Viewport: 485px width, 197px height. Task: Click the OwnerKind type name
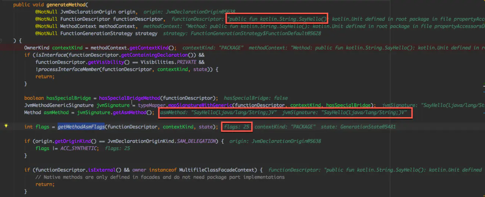pos(37,48)
